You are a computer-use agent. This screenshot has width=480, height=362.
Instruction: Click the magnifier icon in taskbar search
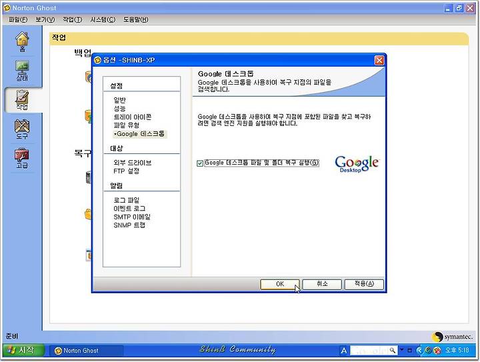(x=392, y=350)
